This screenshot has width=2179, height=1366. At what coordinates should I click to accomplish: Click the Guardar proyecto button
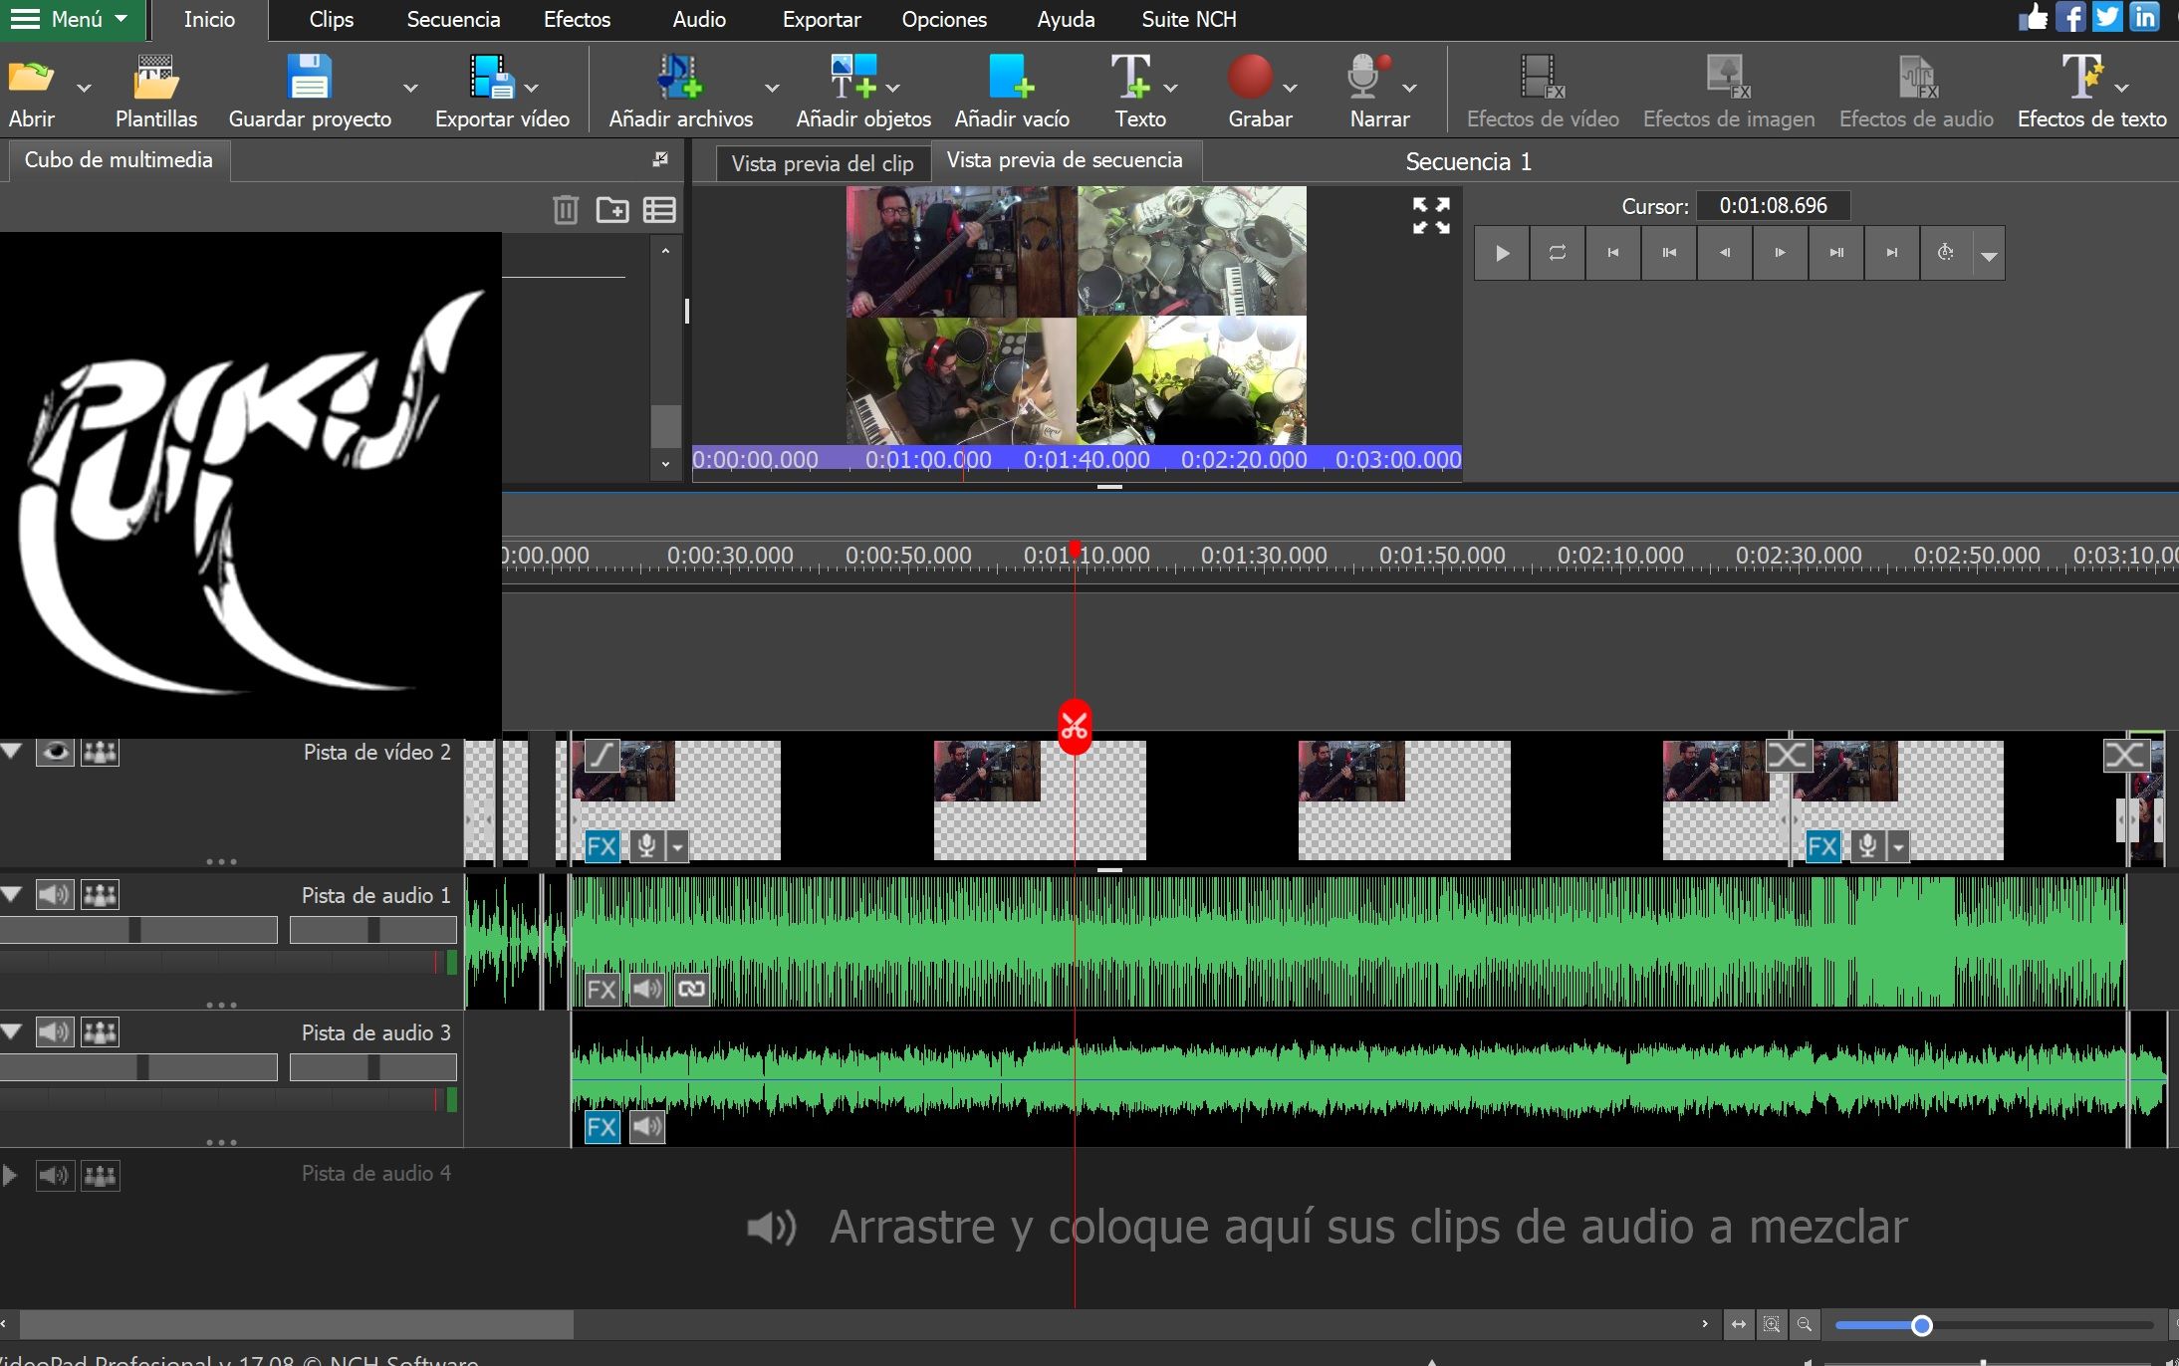point(310,91)
